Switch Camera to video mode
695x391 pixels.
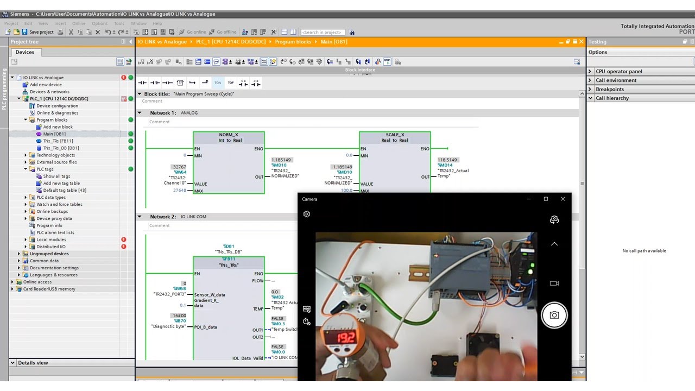pyautogui.click(x=554, y=283)
